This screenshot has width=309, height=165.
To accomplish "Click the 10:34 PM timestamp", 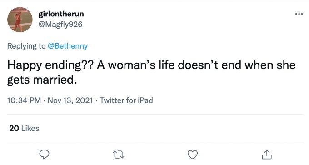I will (x=24, y=100).
